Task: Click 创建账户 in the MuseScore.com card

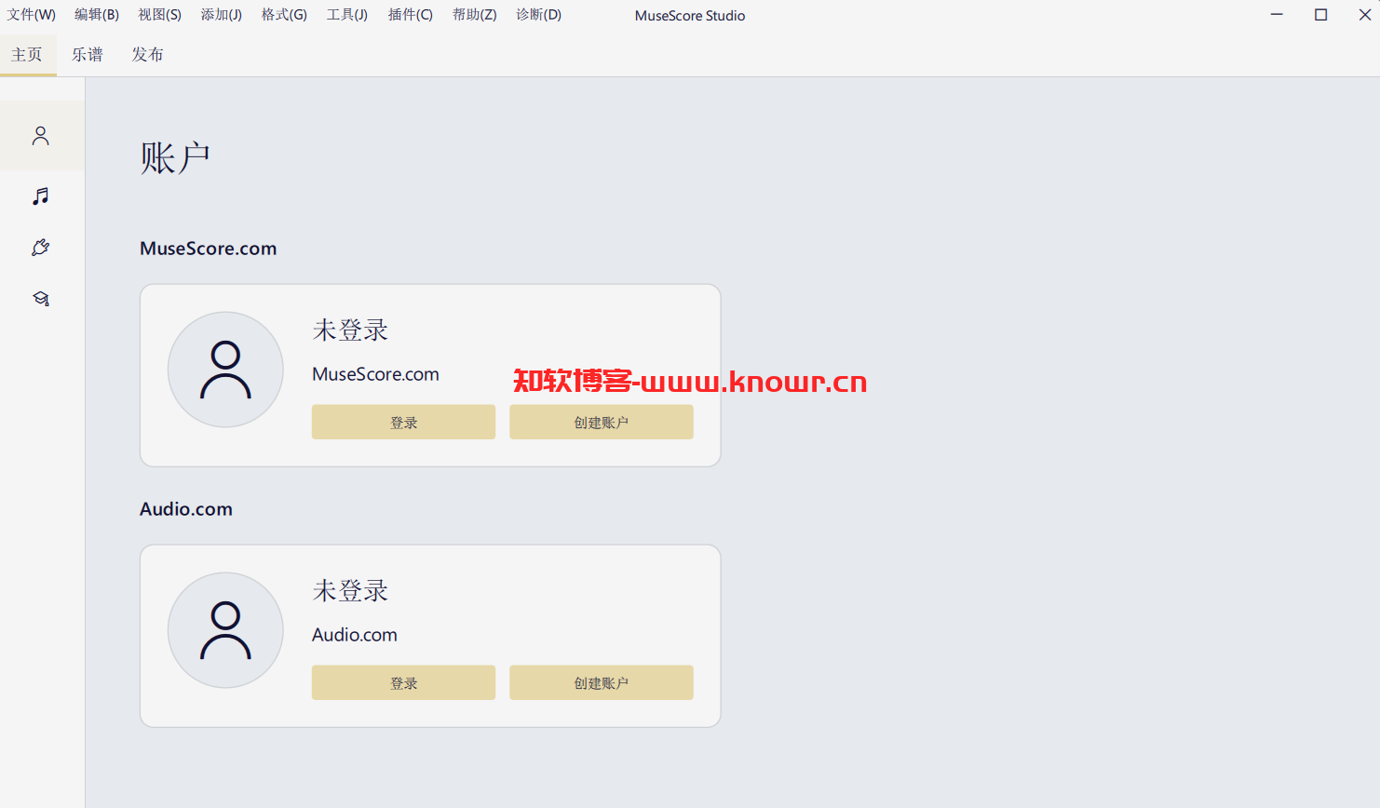Action: pos(602,423)
